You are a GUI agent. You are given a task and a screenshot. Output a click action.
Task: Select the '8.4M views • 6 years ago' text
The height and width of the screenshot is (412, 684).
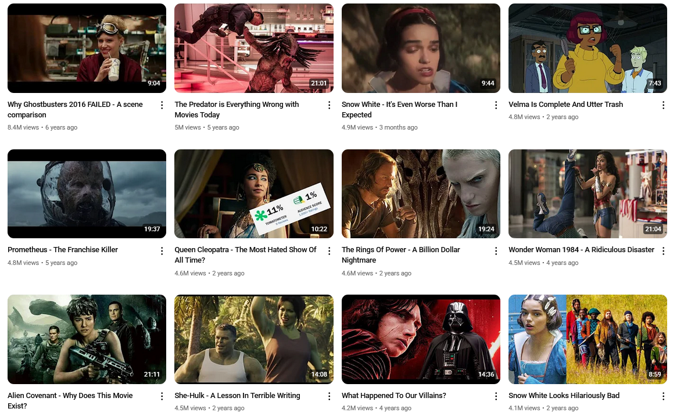[x=42, y=127]
